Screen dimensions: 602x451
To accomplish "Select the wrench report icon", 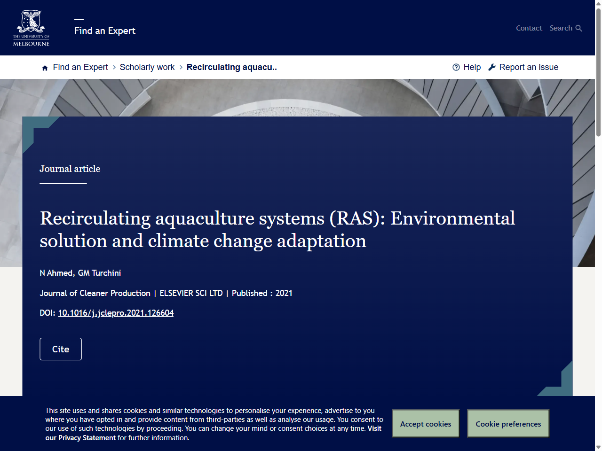I will 492,67.
